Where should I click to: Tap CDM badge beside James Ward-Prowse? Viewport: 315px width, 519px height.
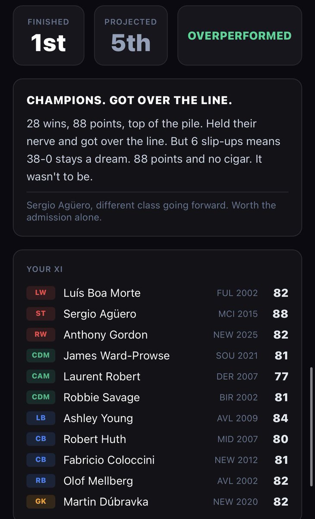point(41,355)
